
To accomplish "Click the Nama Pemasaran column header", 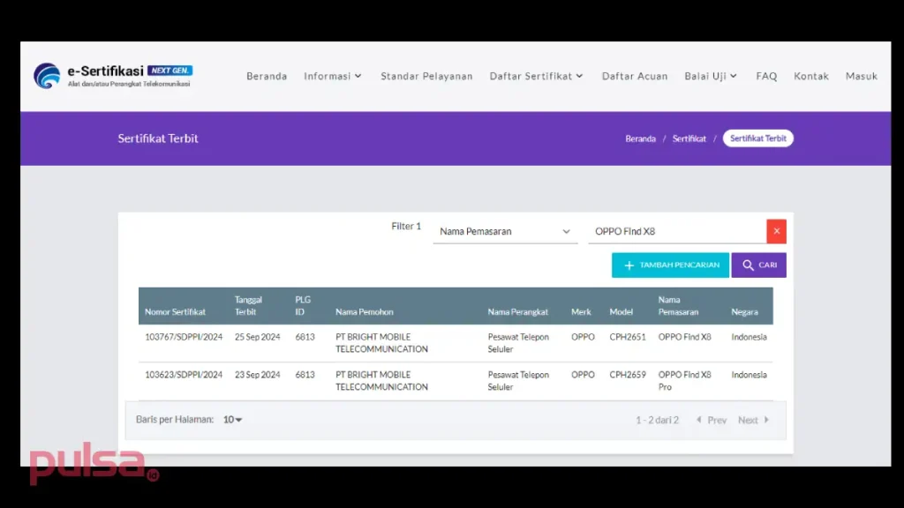I will 679,306.
